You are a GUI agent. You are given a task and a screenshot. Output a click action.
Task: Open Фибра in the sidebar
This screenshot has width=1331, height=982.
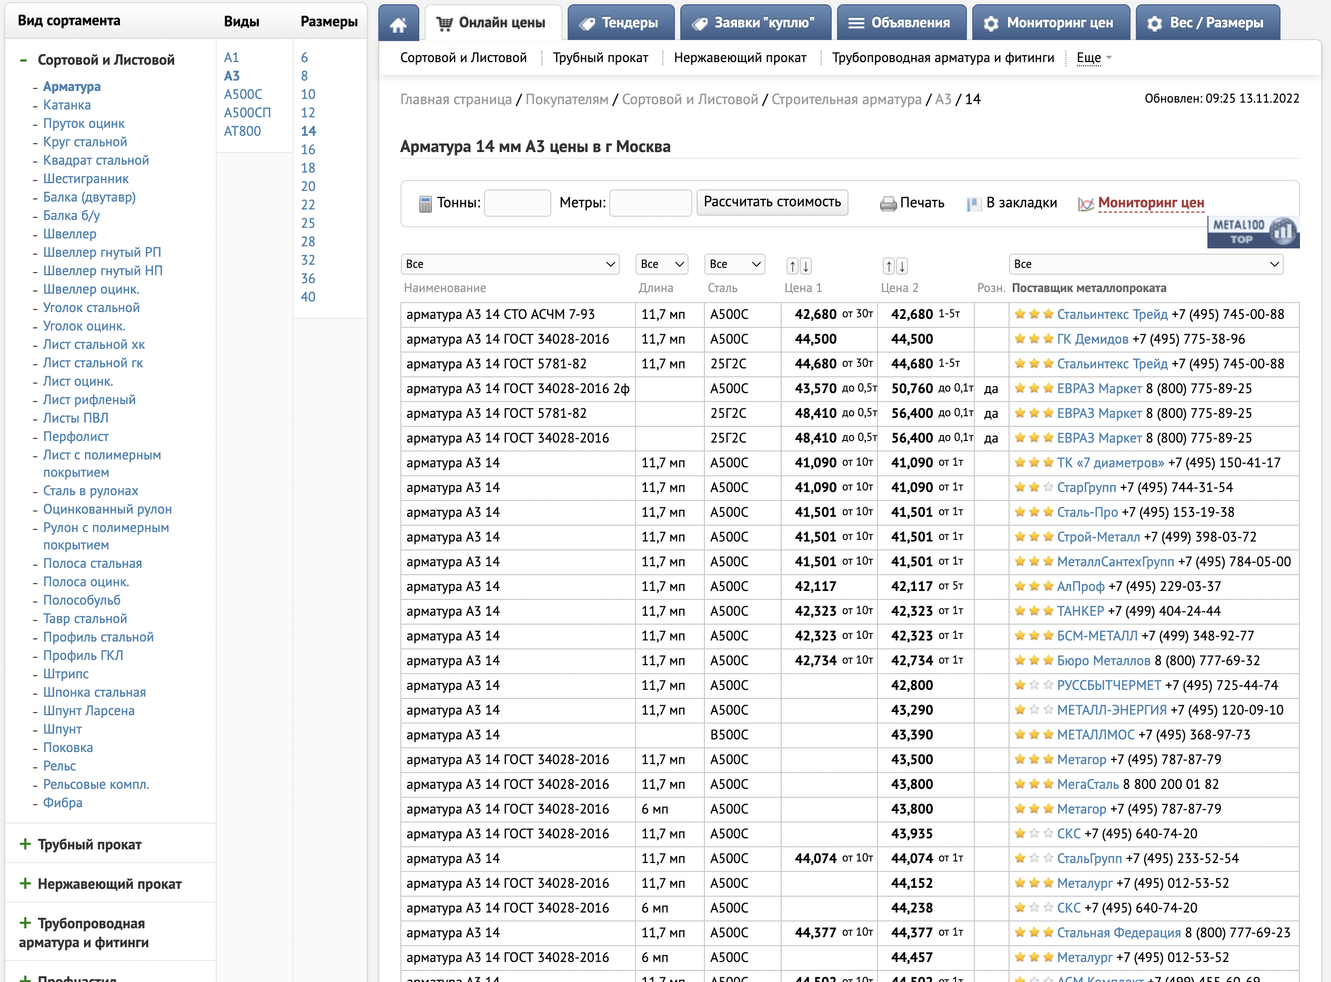[x=63, y=803]
